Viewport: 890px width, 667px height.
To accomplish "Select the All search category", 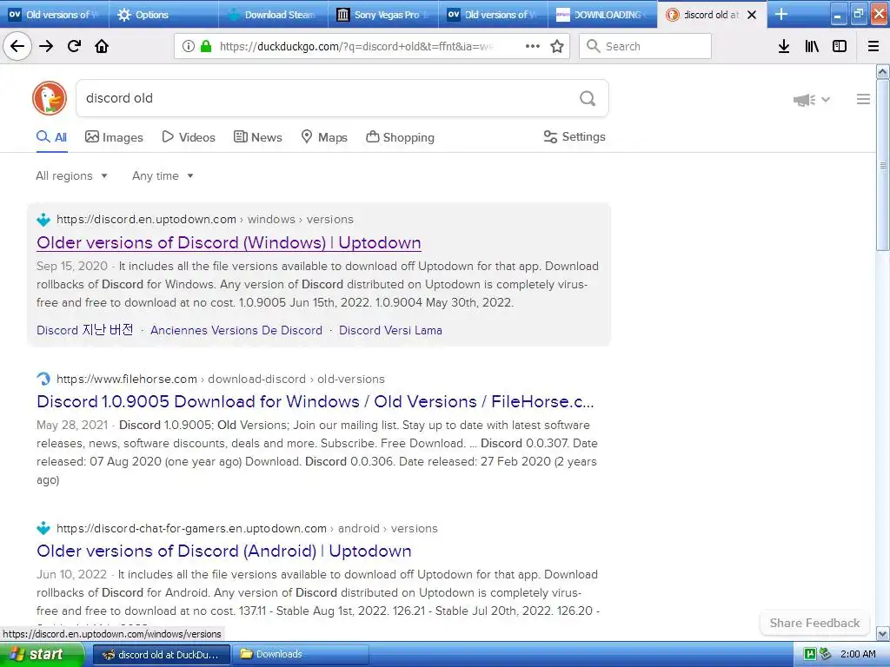I will point(51,137).
